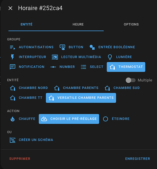Pick the Entrée booléenne group icon

tap(92, 47)
